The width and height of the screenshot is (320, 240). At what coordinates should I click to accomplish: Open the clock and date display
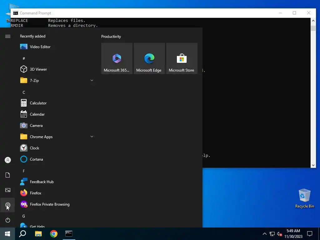(293, 234)
